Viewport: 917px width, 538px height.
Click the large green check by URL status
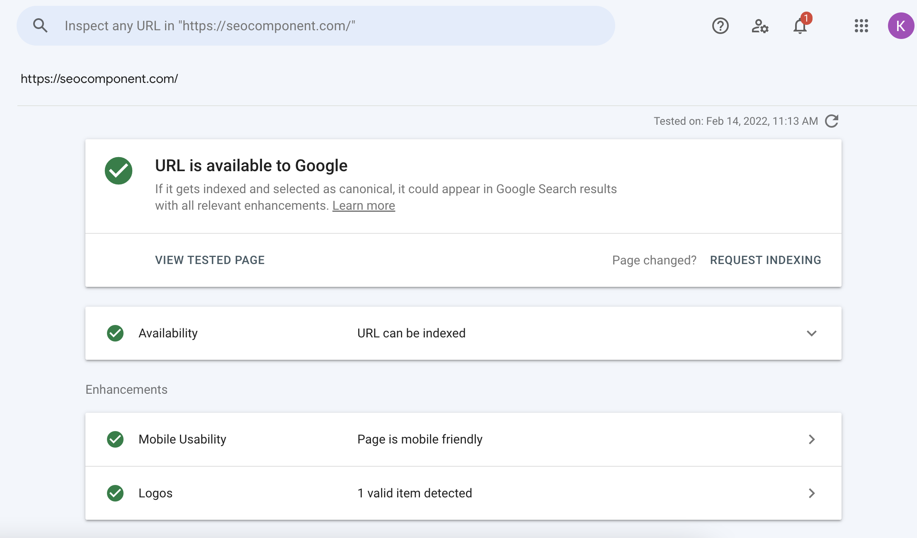click(119, 171)
